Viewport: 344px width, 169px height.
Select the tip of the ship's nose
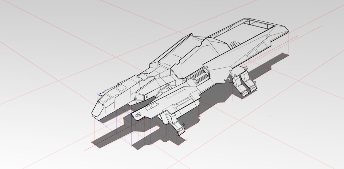(x=93, y=113)
